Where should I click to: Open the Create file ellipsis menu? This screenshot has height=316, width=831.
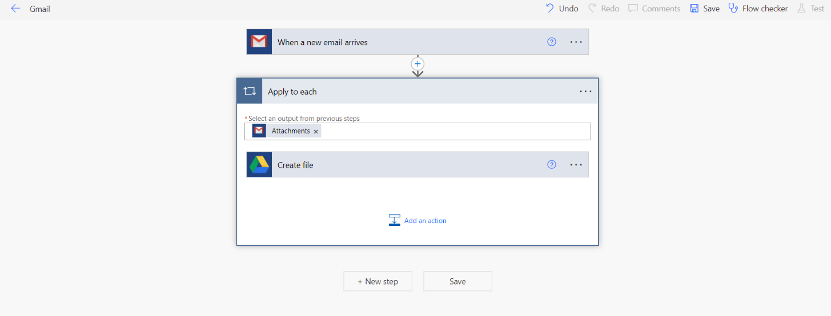point(576,165)
